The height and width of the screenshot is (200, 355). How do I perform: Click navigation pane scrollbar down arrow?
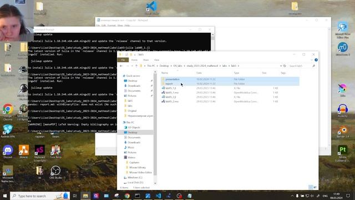coord(155,183)
